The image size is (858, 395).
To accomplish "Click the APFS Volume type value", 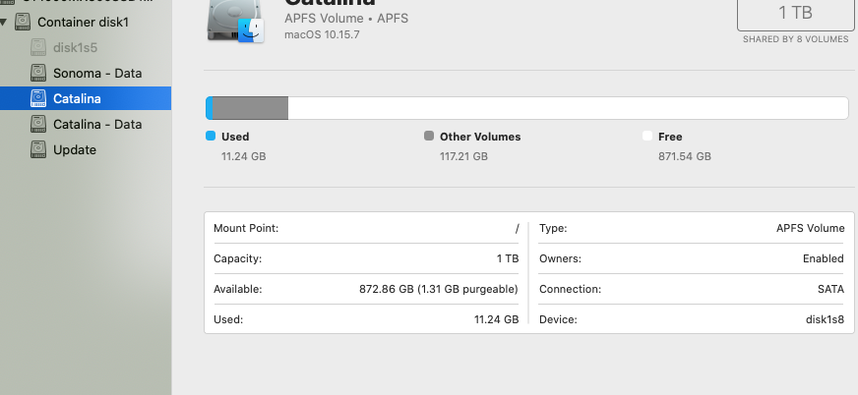I will click(811, 228).
